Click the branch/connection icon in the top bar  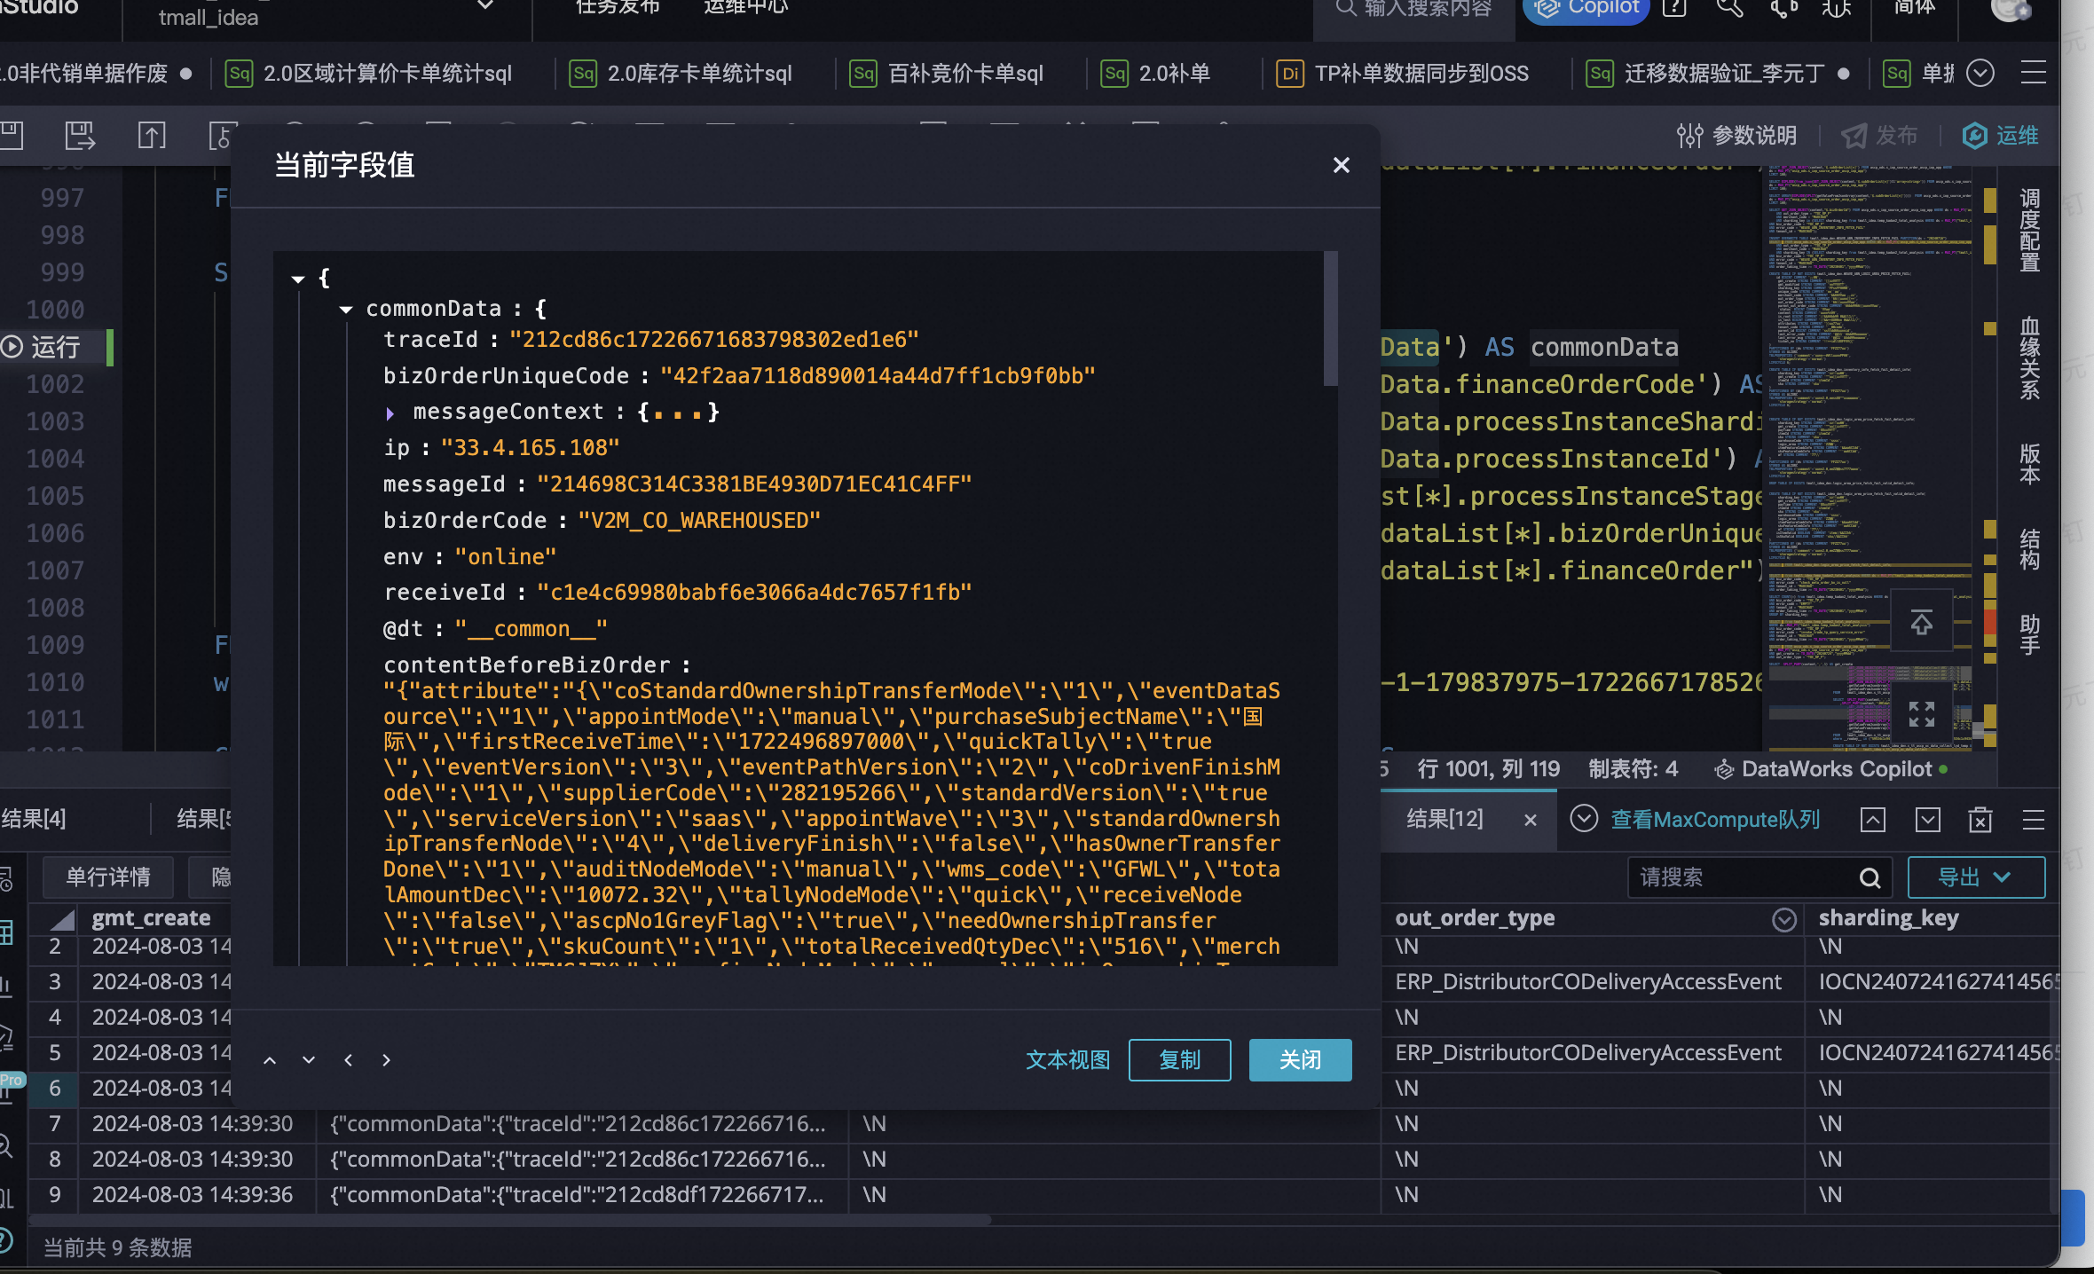pos(1783,9)
